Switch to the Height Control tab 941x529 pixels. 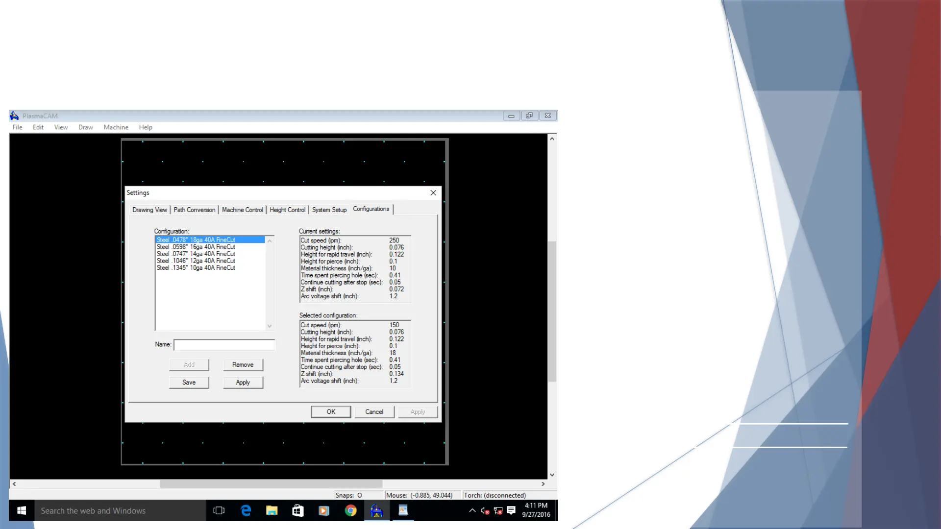tap(287, 210)
